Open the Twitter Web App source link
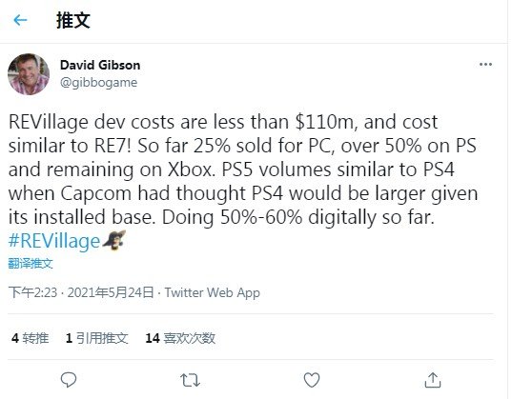The height and width of the screenshot is (399, 512). (x=213, y=292)
